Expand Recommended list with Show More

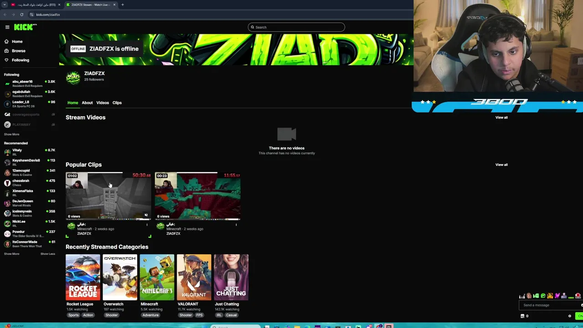pos(12,254)
